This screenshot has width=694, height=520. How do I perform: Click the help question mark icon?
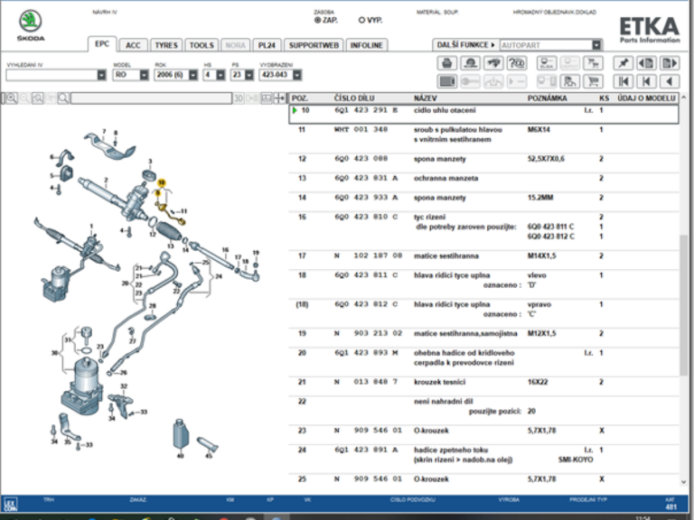coord(517,62)
